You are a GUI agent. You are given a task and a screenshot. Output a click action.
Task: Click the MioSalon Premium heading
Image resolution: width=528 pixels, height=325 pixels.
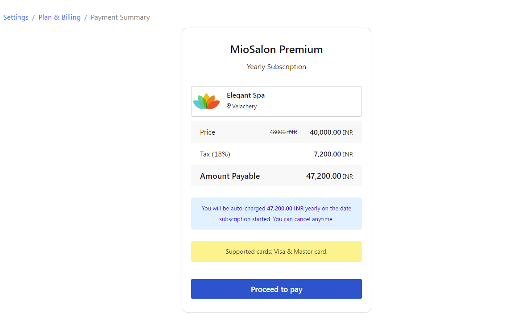click(276, 49)
